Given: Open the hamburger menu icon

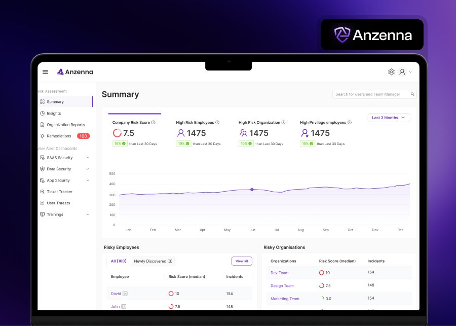Looking at the screenshot, I should [45, 72].
